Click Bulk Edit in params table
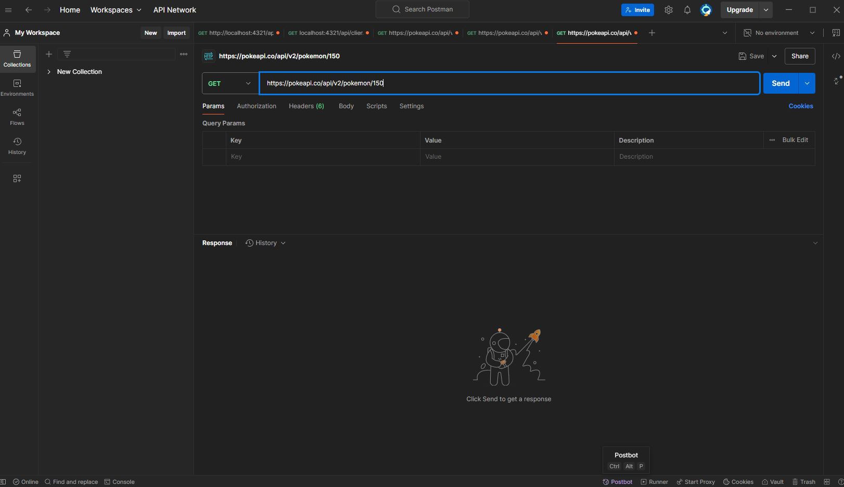Screen dimensions: 844x487 (795, 140)
